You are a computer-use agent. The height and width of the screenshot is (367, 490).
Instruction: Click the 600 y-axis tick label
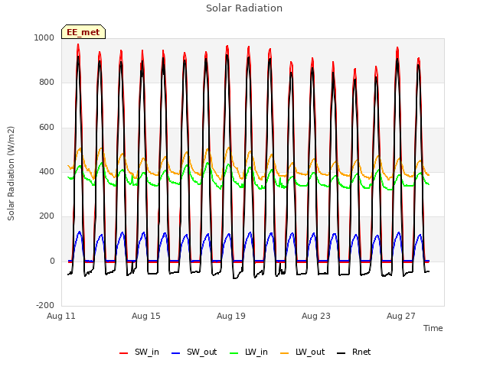pos(47,128)
